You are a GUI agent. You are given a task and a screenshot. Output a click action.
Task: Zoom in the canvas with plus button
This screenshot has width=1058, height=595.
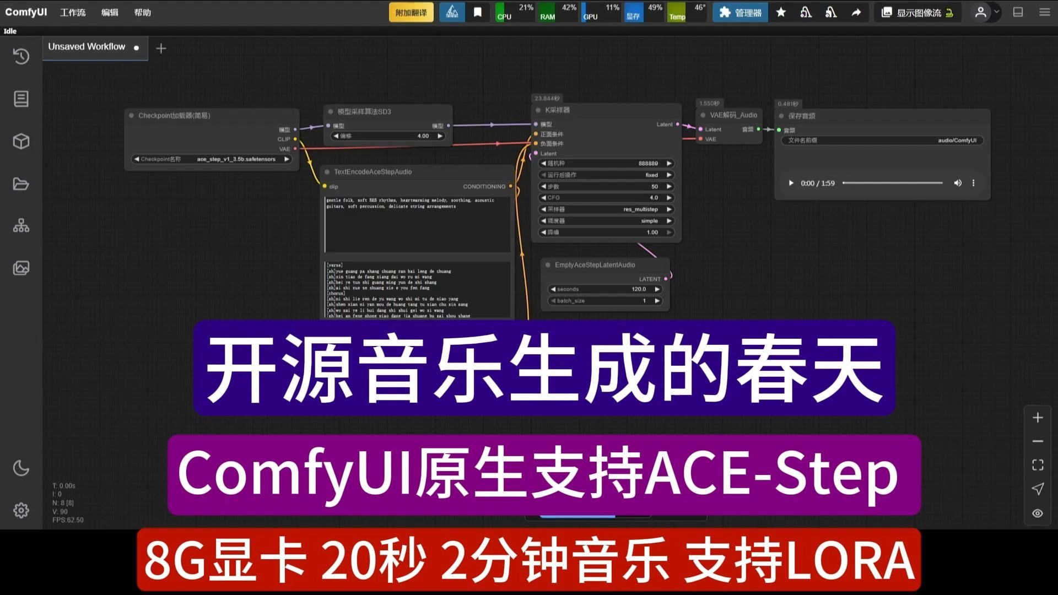[x=1038, y=418]
